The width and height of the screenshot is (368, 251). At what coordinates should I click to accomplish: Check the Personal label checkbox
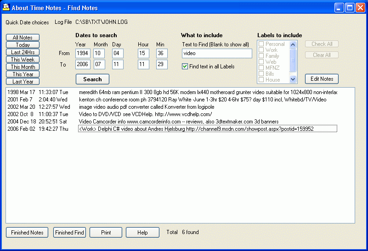[261, 44]
